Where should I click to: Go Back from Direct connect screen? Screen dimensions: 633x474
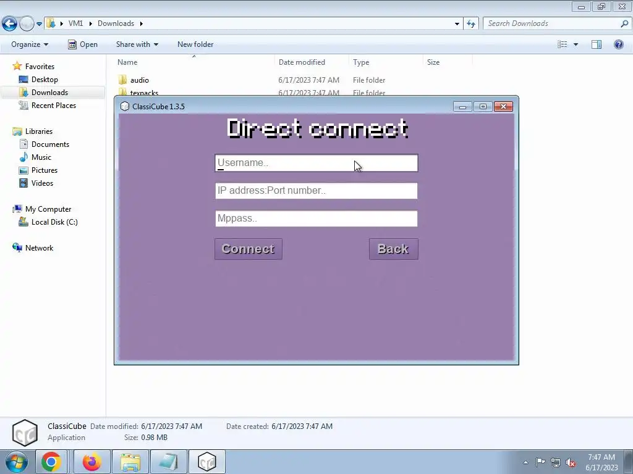point(394,249)
